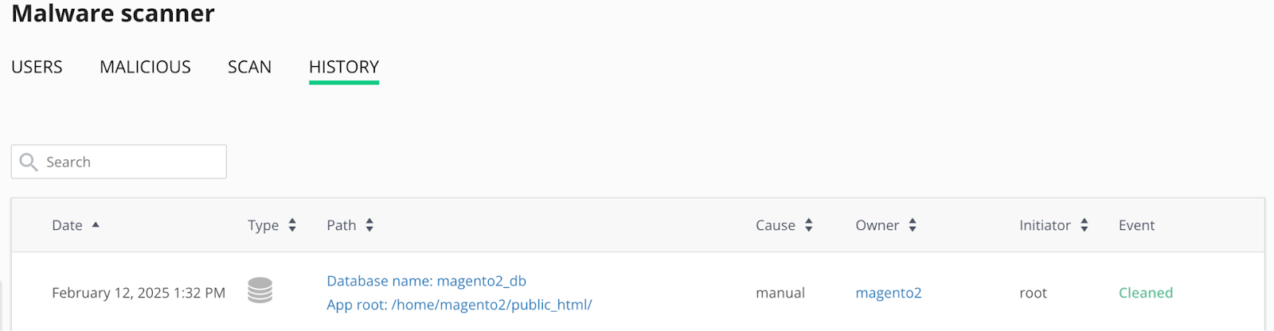Open the magento2_db database name link

(x=426, y=281)
